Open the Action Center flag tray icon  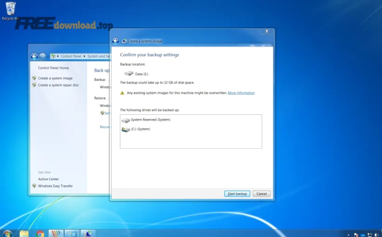click(x=356, y=235)
